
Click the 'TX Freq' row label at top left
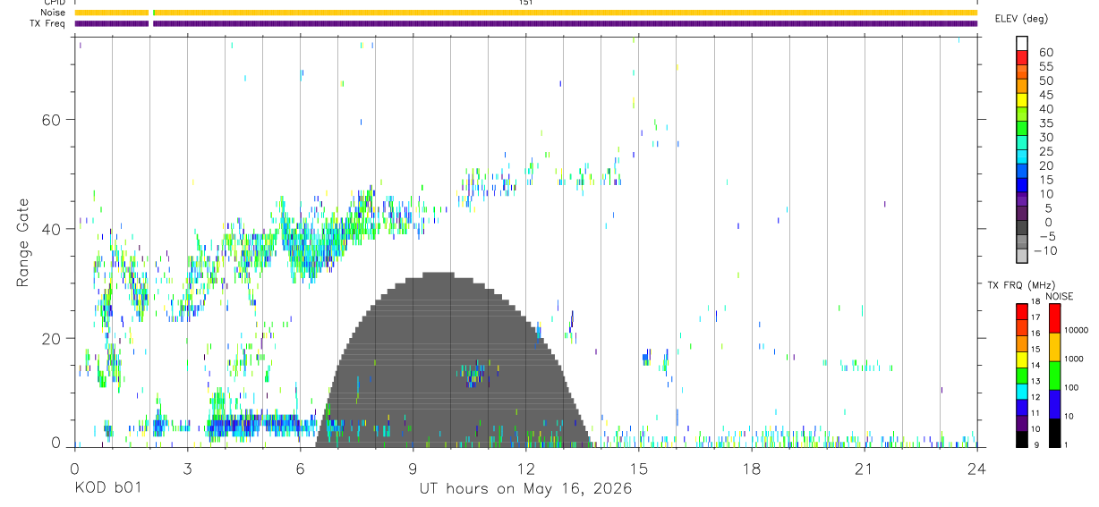48,23
